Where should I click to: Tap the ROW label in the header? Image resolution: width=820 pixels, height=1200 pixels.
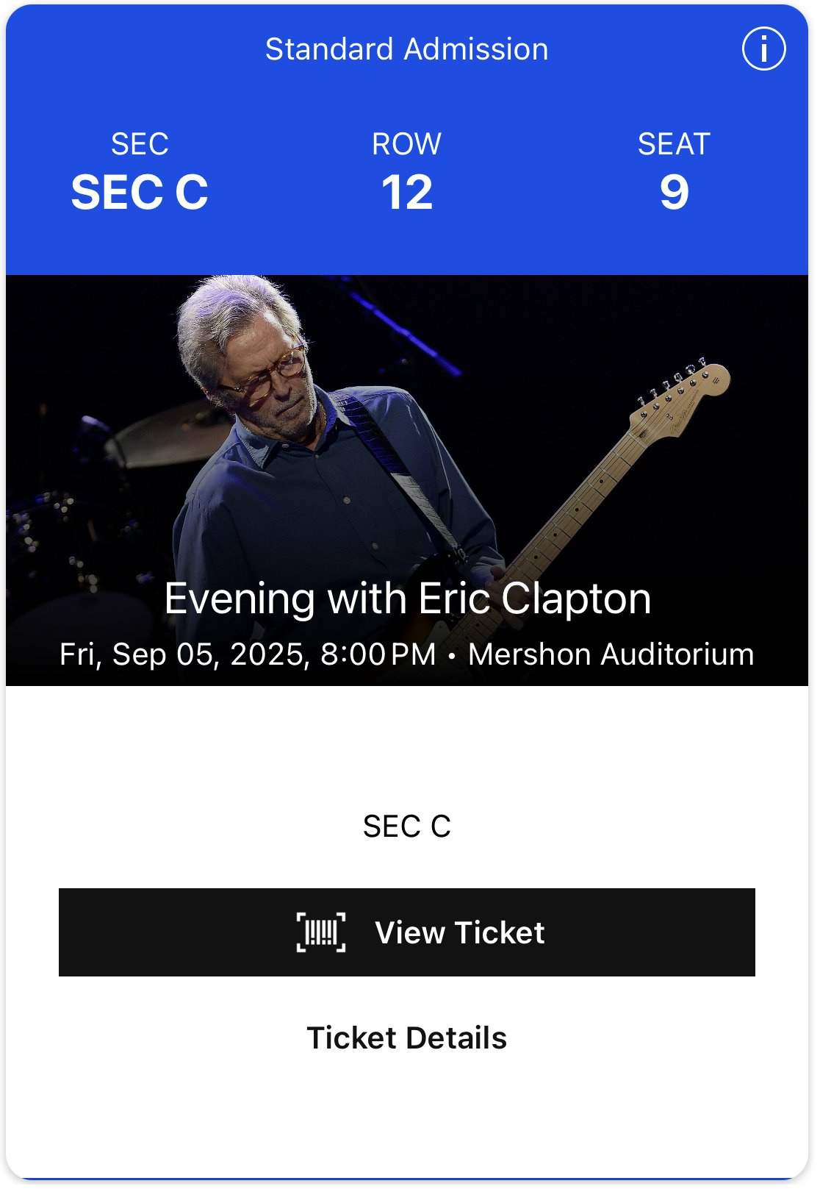tap(406, 144)
